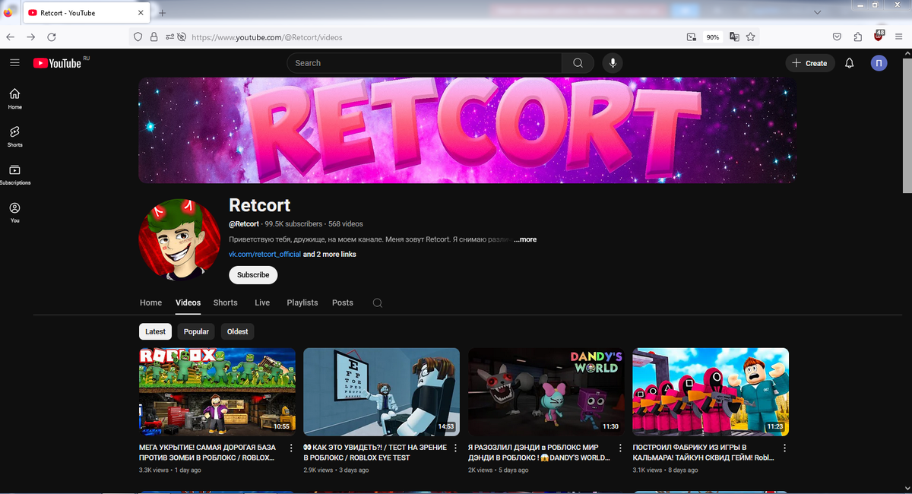This screenshot has width=912, height=494.
Task: Start voice search with microphone icon
Action: click(x=613, y=63)
